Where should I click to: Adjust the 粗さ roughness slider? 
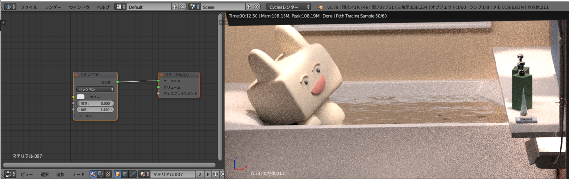[95, 103]
